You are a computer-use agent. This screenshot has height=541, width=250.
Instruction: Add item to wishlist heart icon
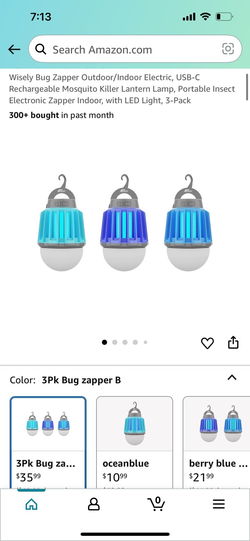click(x=207, y=343)
